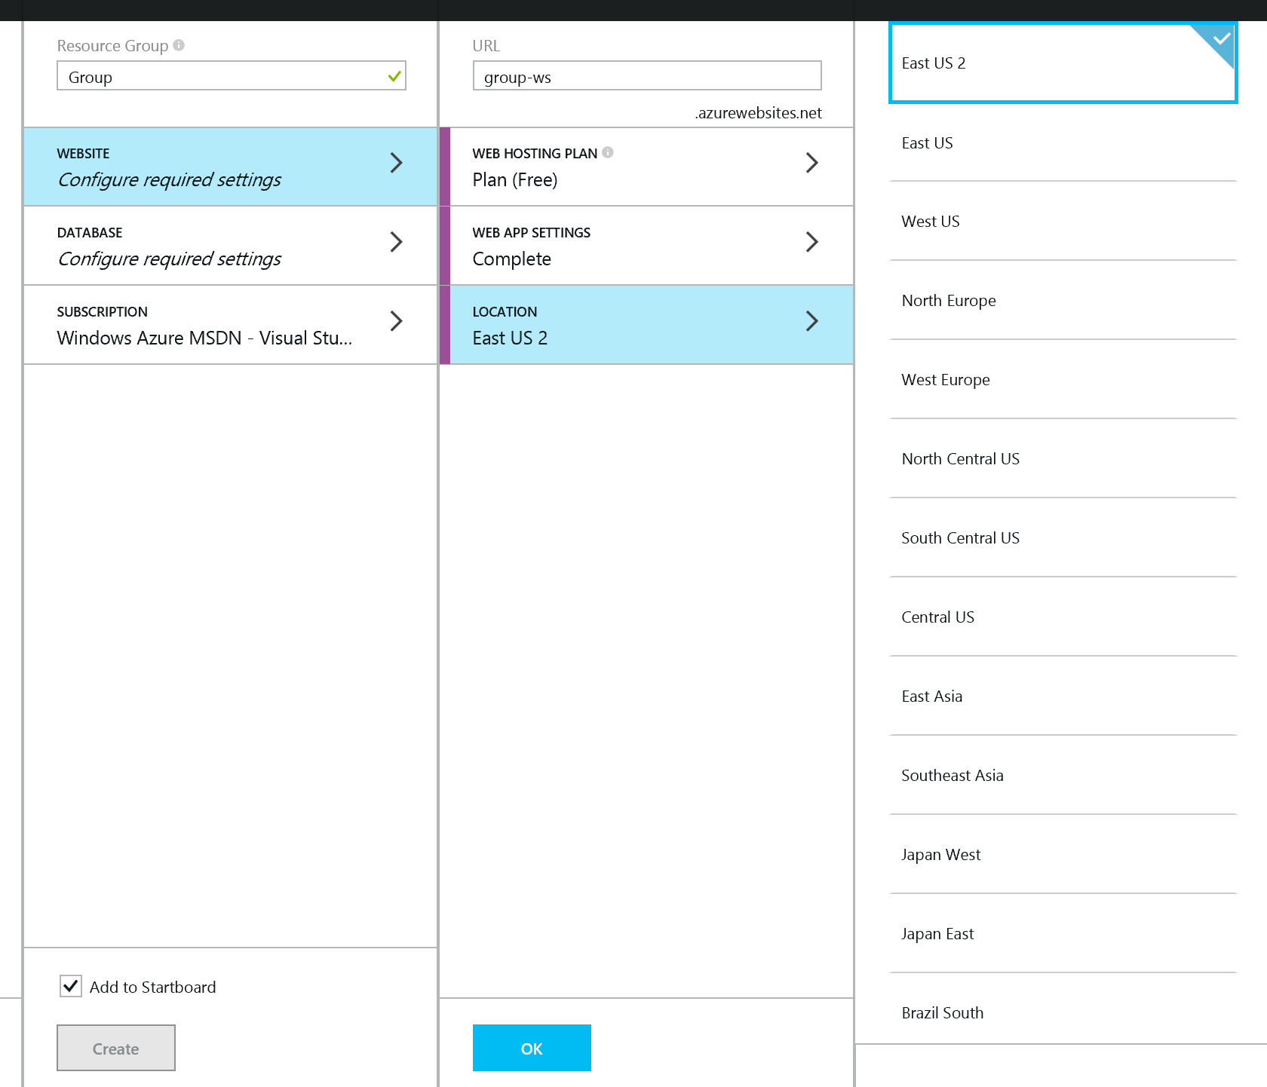Click the green validation checkmark in Resource Group field
Image resolution: width=1267 pixels, height=1087 pixels.
point(394,76)
